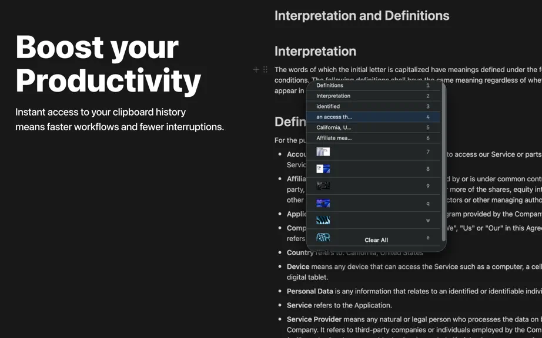The image size is (542, 338).
Task: Click the plus add-block icon beside paragraph
Action: 256,70
